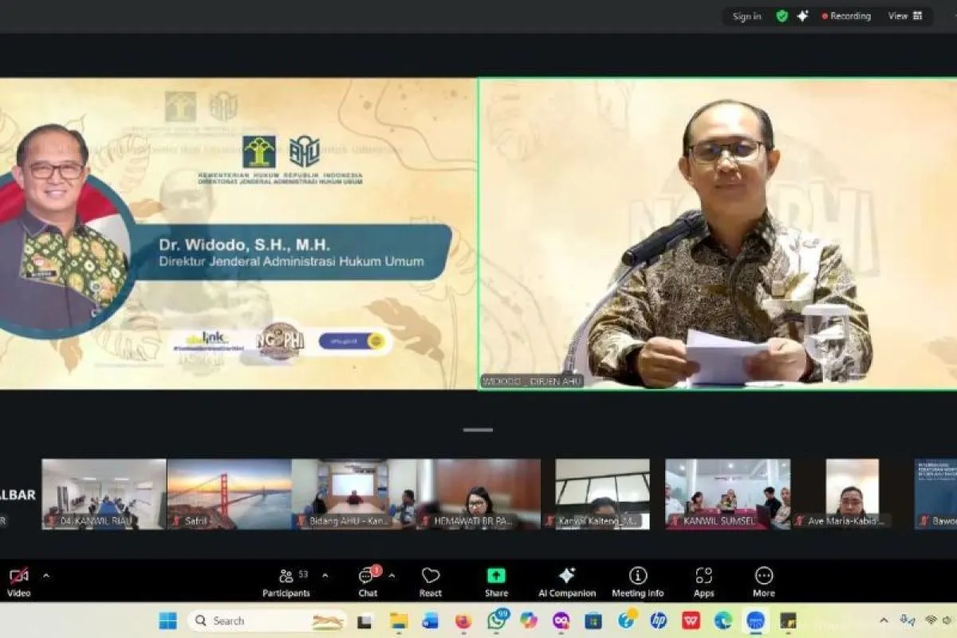Open the Participants panel

point(286,580)
